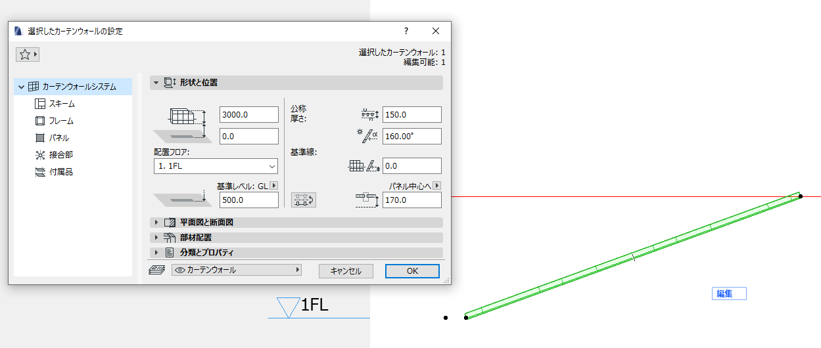Click the 分類とプロパティ section icon
Screen dimensions: 821x348
coord(170,253)
